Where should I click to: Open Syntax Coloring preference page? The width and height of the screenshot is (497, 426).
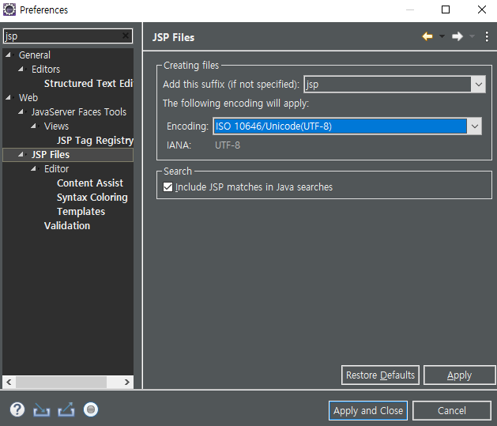tap(92, 197)
